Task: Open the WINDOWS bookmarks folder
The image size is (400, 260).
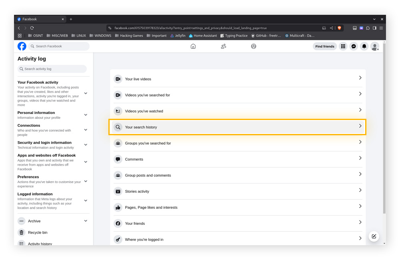Action: click(100, 36)
